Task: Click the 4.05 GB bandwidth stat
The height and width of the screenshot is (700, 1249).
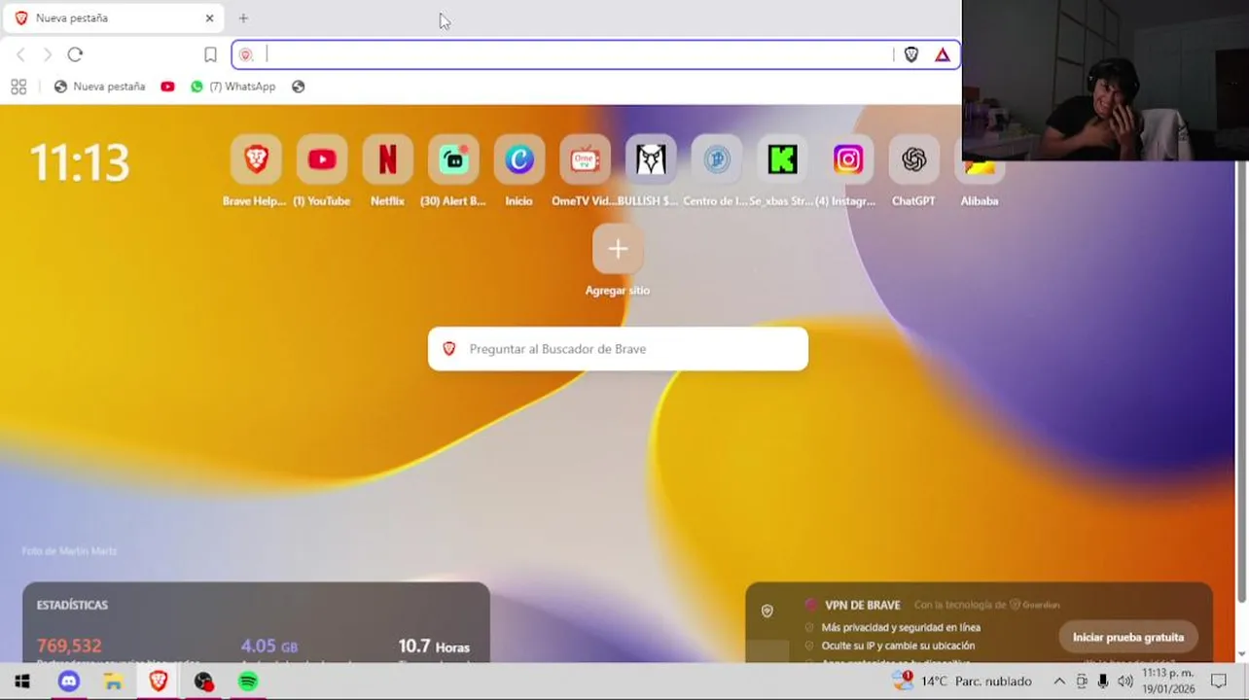Action: click(x=269, y=646)
